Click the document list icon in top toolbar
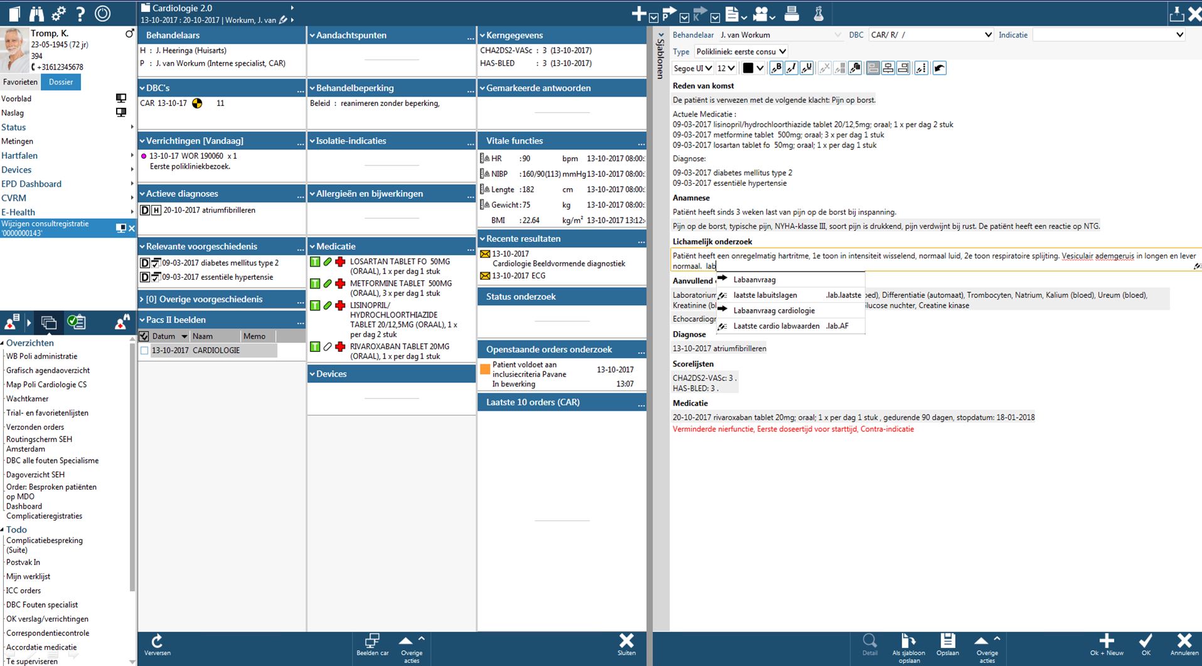 (731, 13)
